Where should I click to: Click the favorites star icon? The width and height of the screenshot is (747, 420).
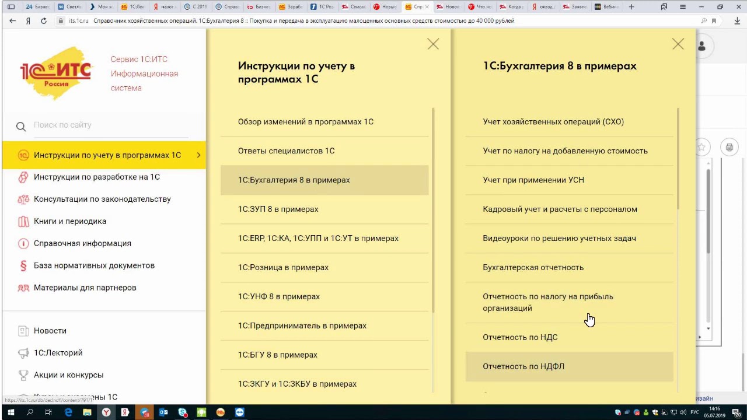pyautogui.click(x=703, y=148)
